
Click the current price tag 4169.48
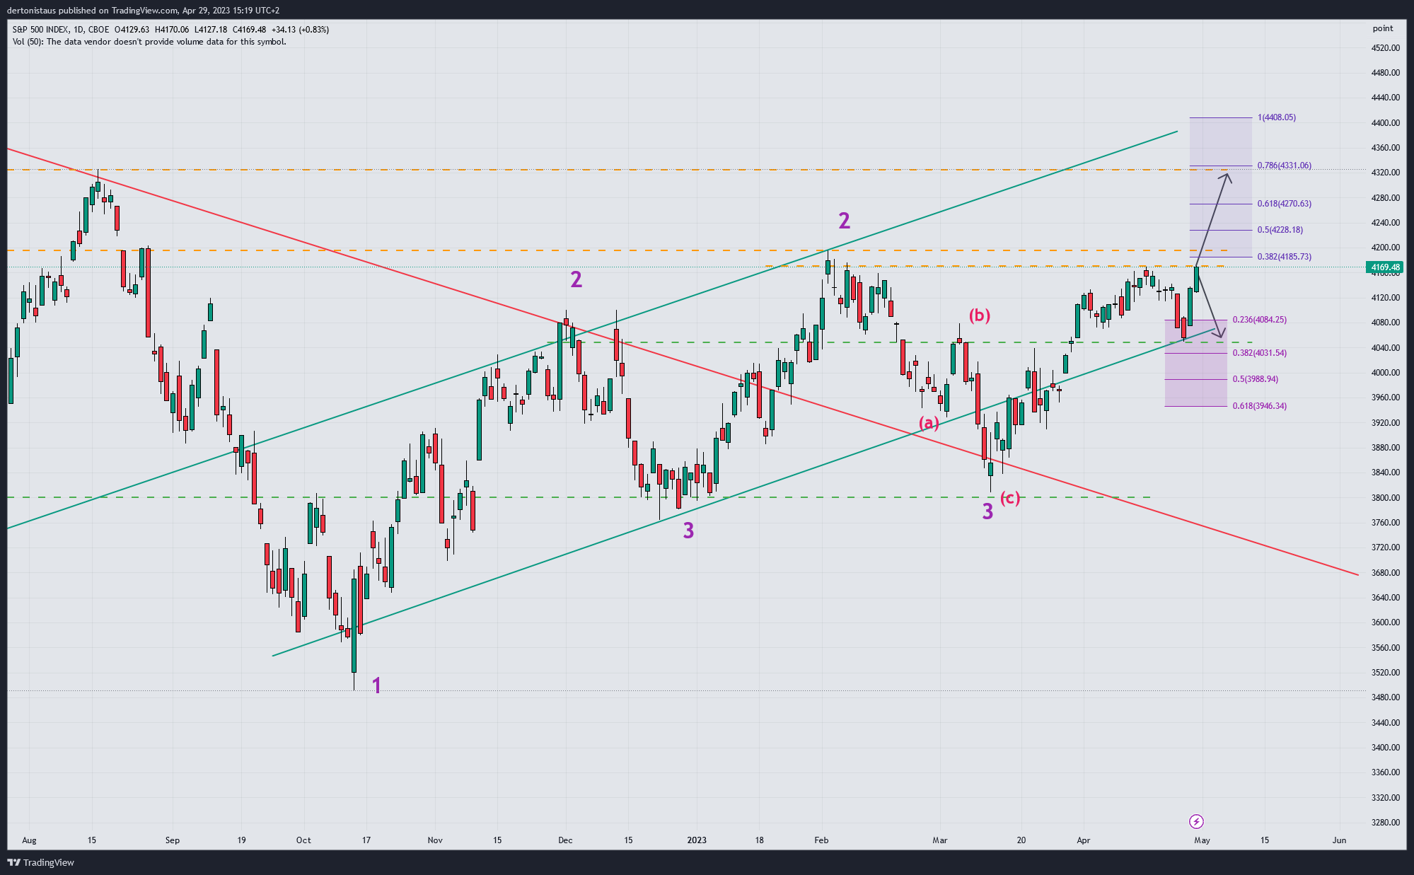point(1384,267)
